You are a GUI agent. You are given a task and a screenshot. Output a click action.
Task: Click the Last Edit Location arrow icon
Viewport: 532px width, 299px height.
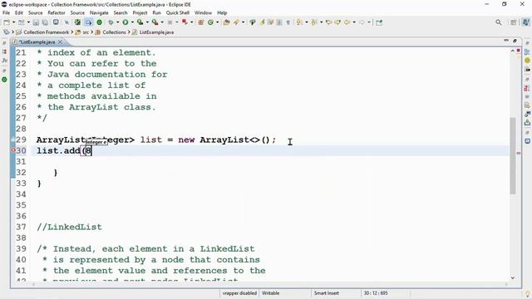coord(328,22)
